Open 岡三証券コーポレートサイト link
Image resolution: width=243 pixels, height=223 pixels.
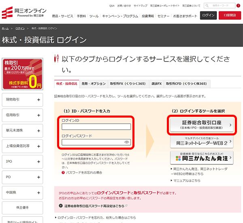(165, 6)
